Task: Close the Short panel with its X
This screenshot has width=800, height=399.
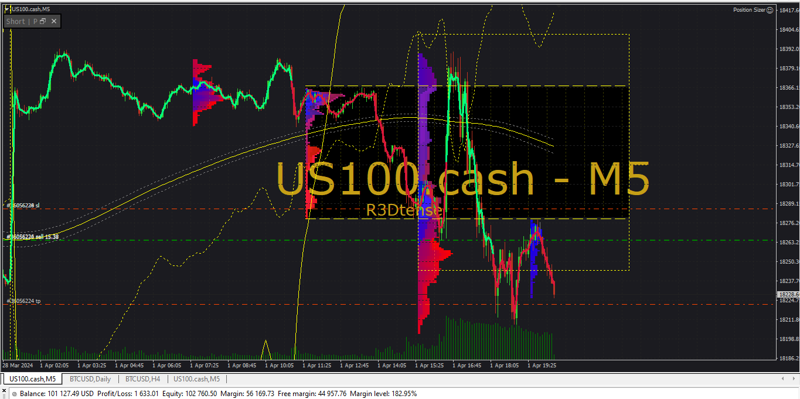Action: [x=54, y=21]
